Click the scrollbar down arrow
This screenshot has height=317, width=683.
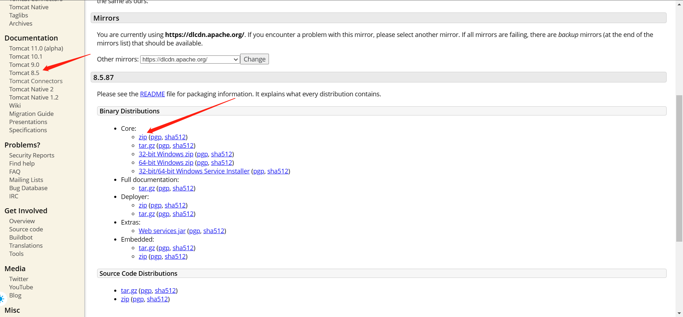click(679, 313)
